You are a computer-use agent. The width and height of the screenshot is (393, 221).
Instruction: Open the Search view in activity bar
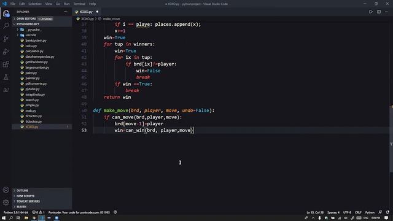(6, 26)
